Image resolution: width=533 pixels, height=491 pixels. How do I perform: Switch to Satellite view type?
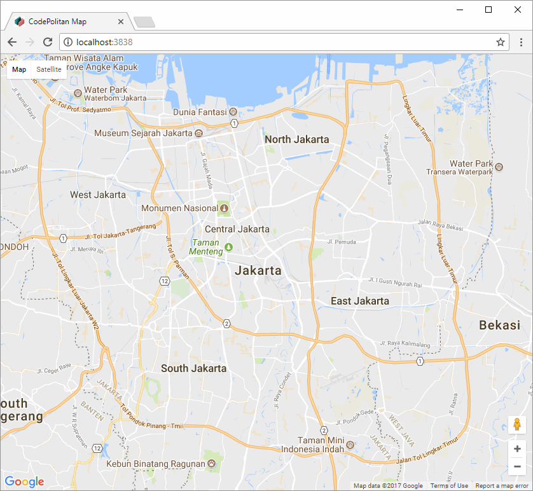[x=48, y=69]
